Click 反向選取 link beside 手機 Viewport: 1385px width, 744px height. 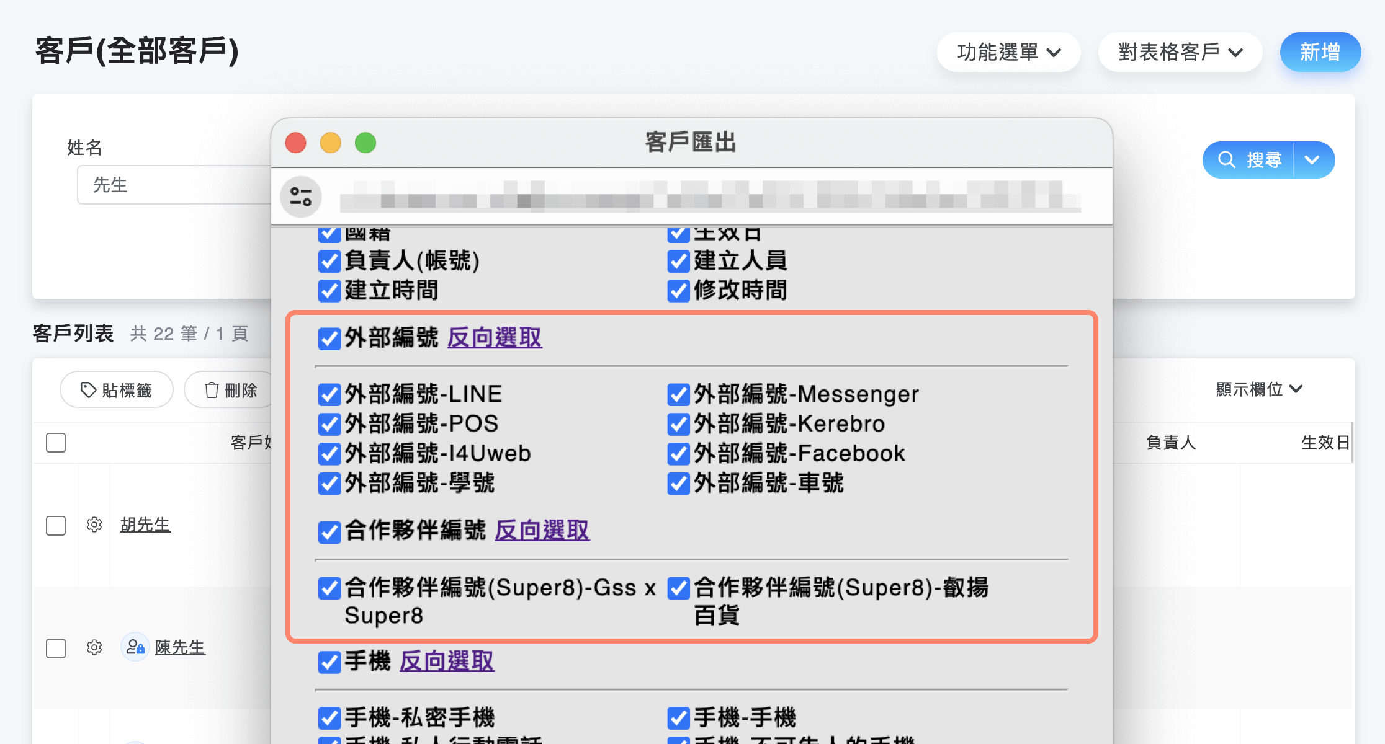[x=447, y=661]
